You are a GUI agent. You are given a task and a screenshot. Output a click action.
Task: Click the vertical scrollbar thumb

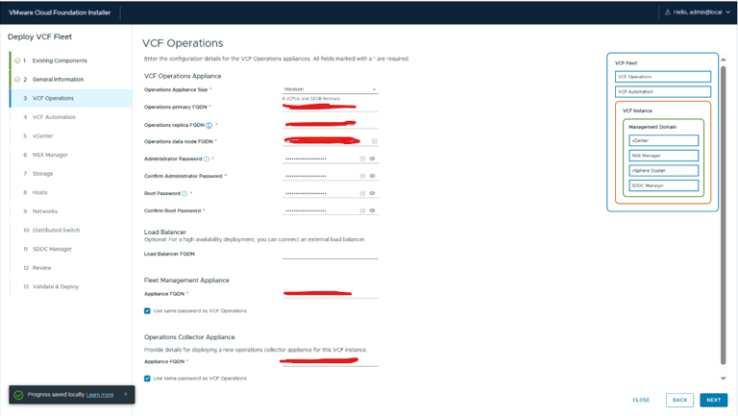tap(723, 215)
